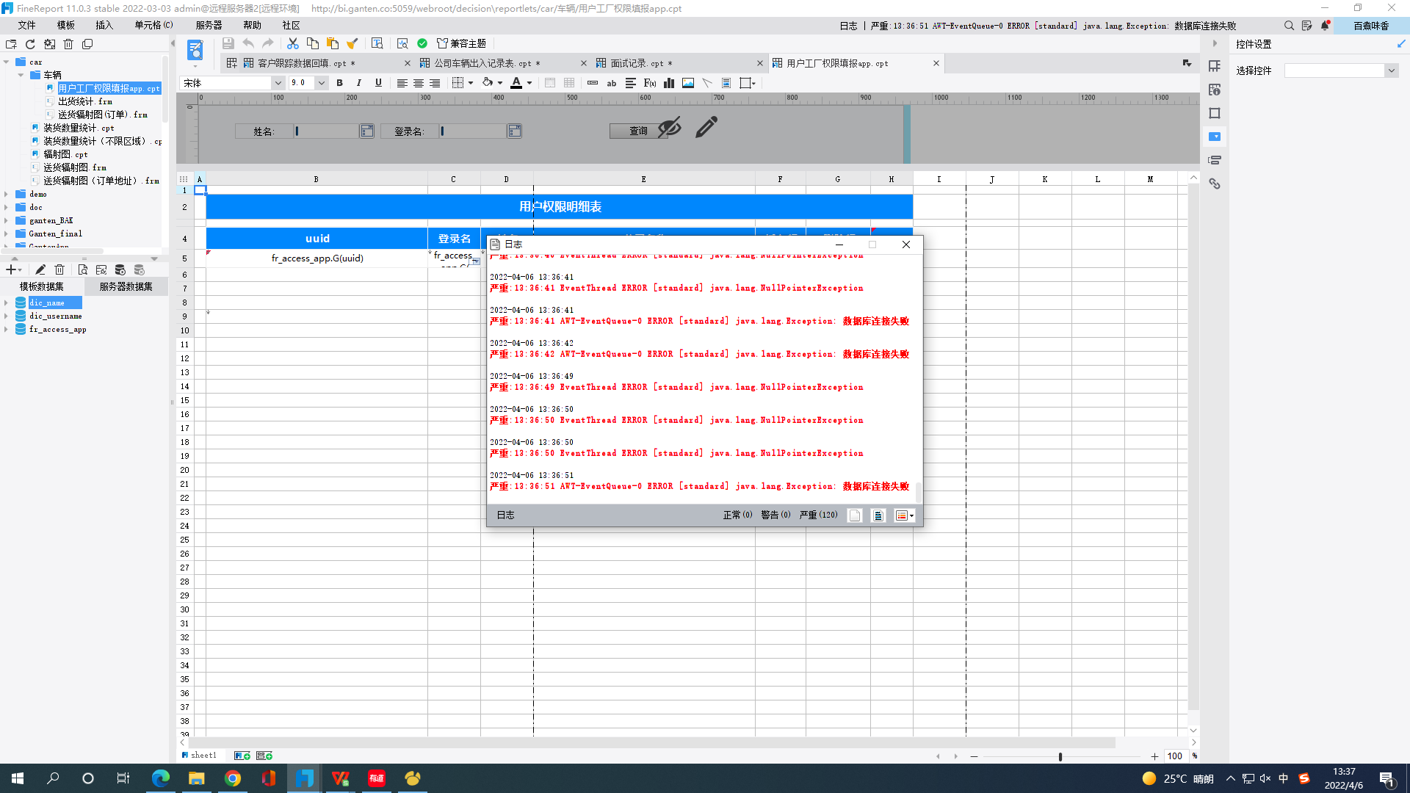Click the 百嘉味香 account button
The width and height of the screenshot is (1410, 793).
1371,26
